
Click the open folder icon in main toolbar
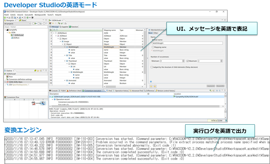(10, 18)
